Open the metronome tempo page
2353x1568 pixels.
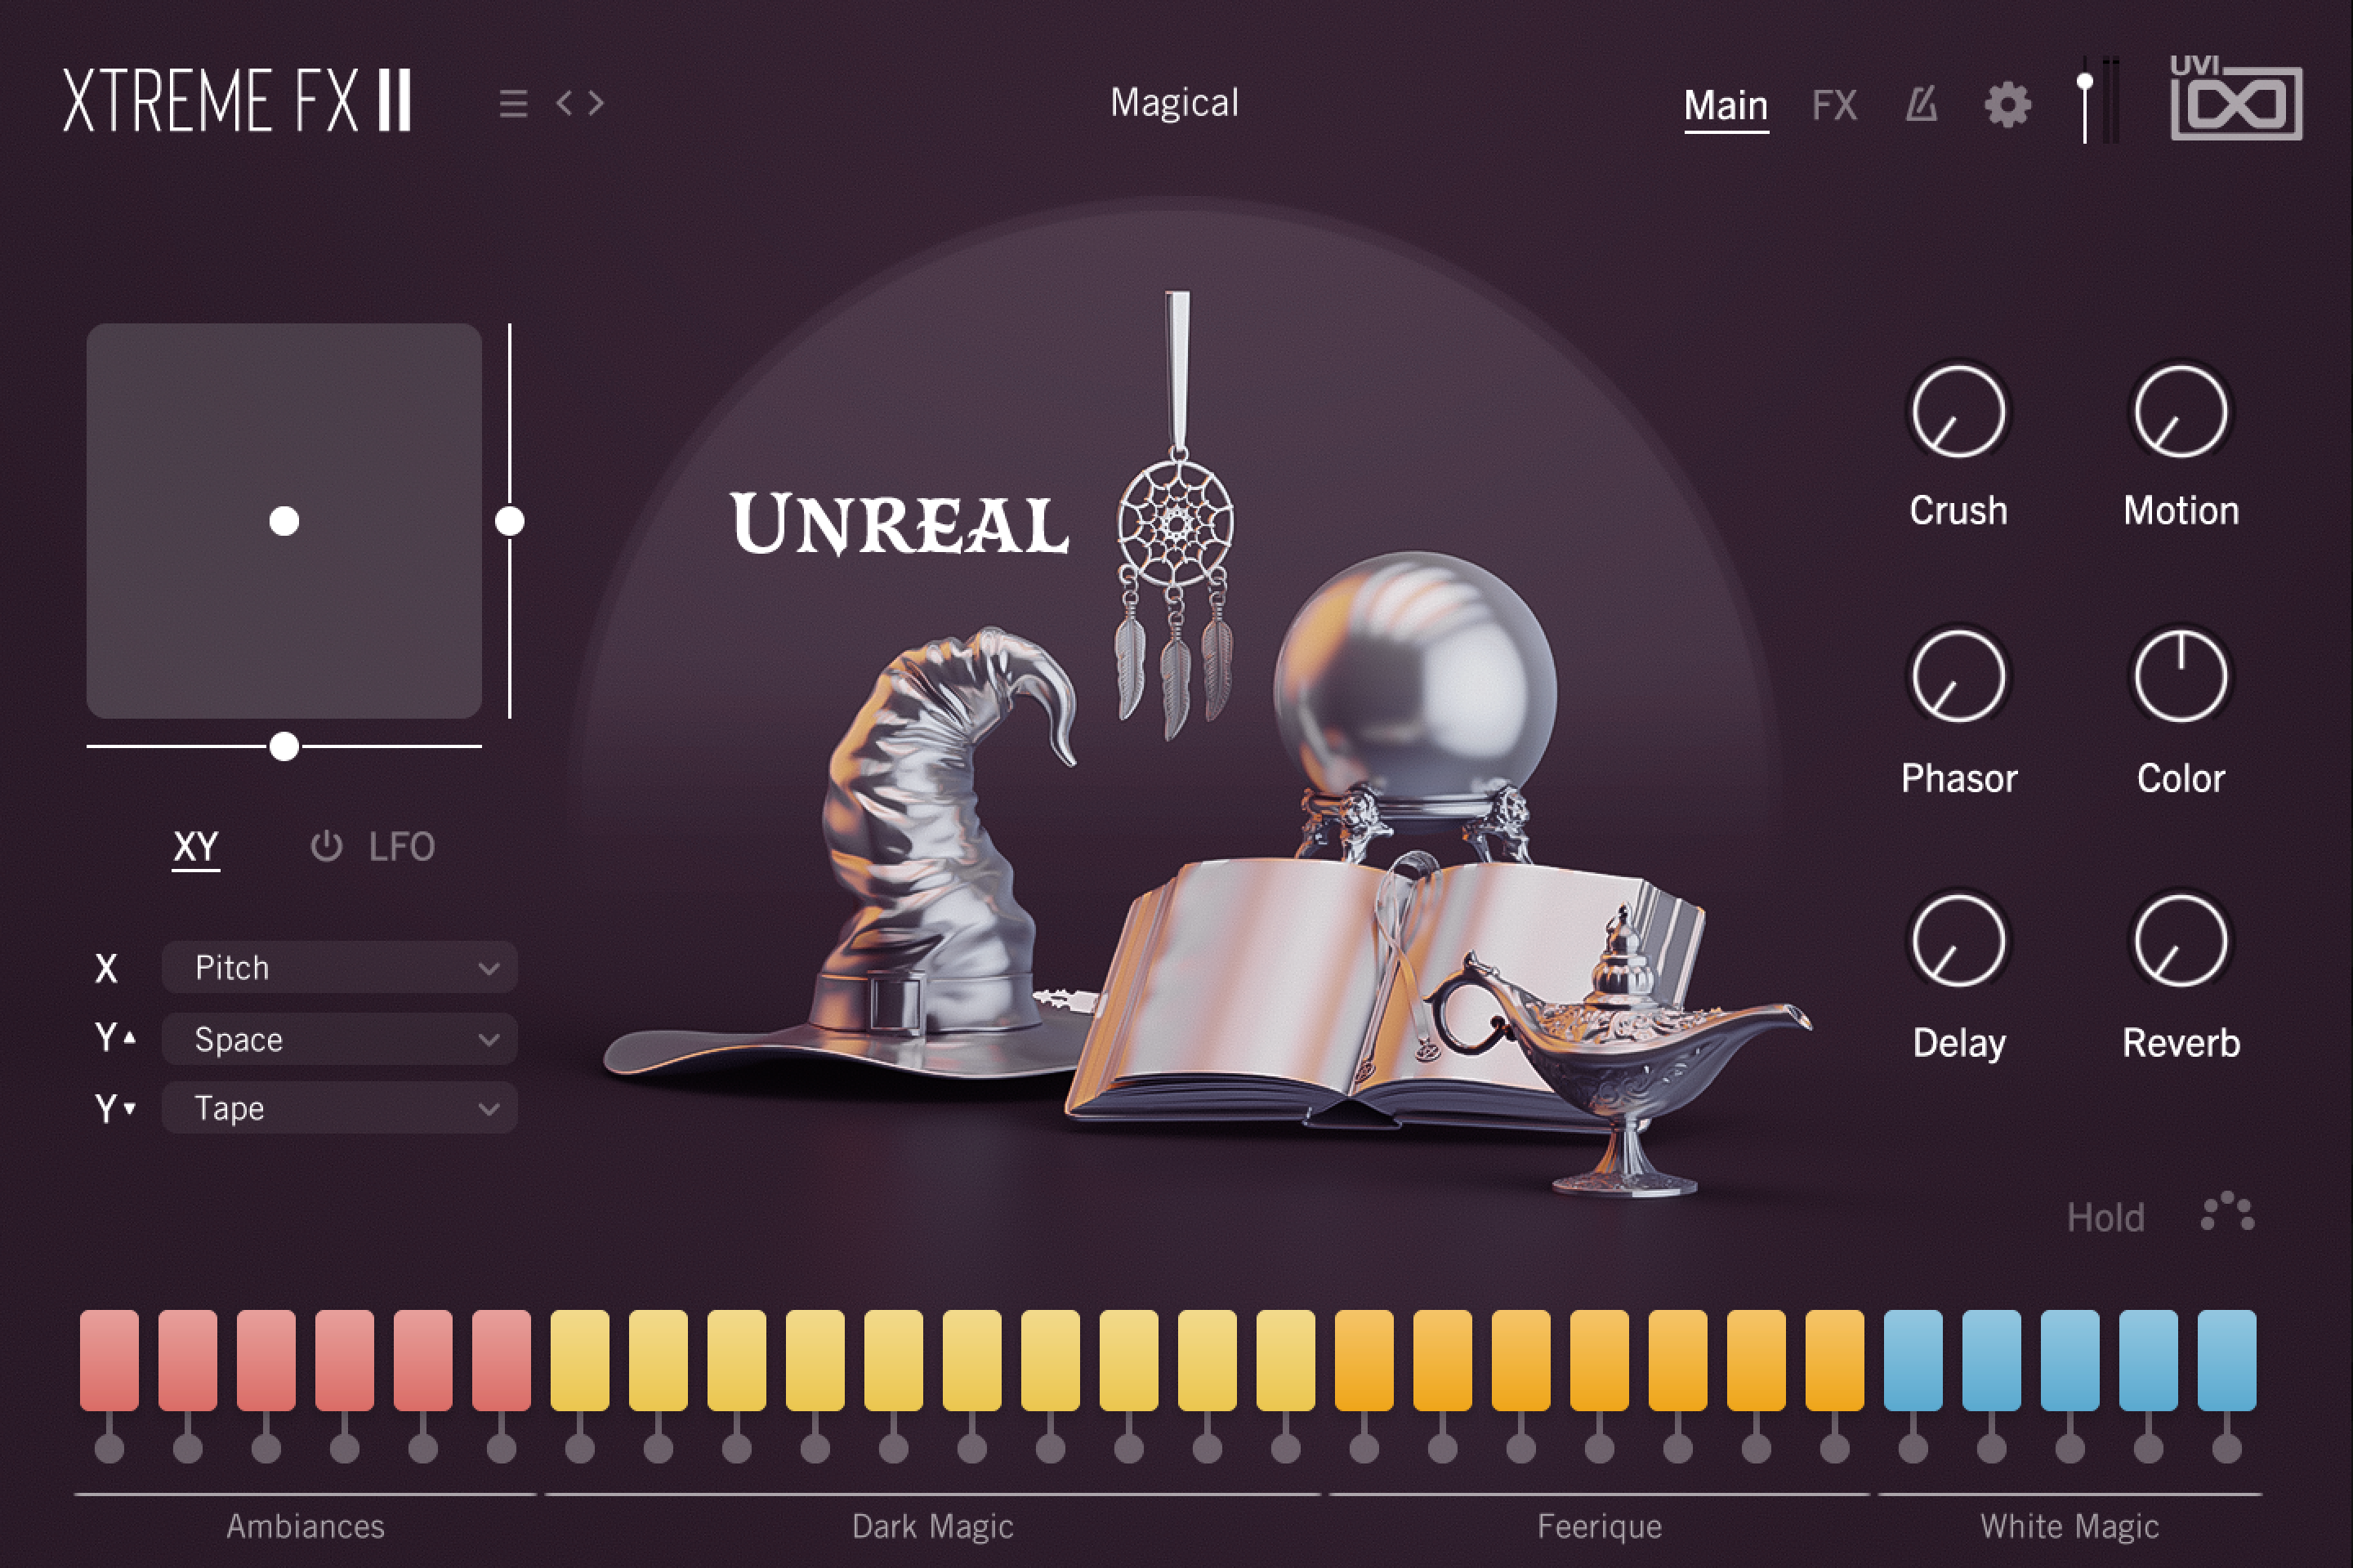(1921, 104)
